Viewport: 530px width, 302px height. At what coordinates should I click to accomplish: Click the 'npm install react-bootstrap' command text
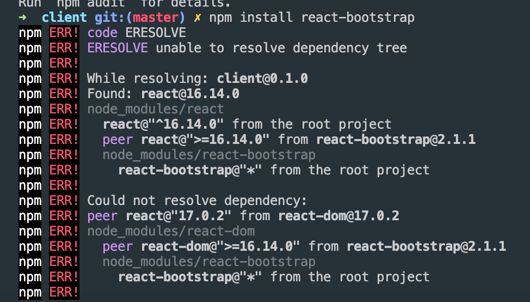[x=312, y=17]
